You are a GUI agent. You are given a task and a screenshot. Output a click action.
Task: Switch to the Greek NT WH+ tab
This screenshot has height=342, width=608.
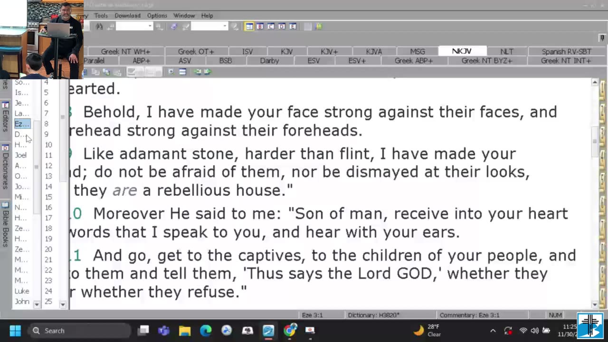[125, 51]
